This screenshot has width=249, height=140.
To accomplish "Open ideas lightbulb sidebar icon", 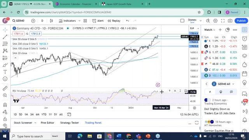I will tap(245, 82).
